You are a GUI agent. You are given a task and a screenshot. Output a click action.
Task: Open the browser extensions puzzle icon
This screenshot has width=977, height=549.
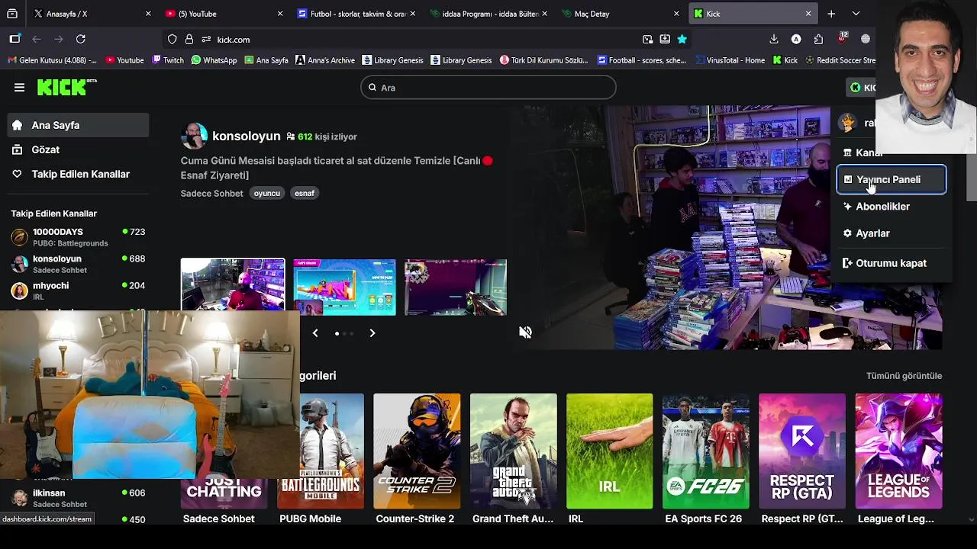tap(819, 39)
